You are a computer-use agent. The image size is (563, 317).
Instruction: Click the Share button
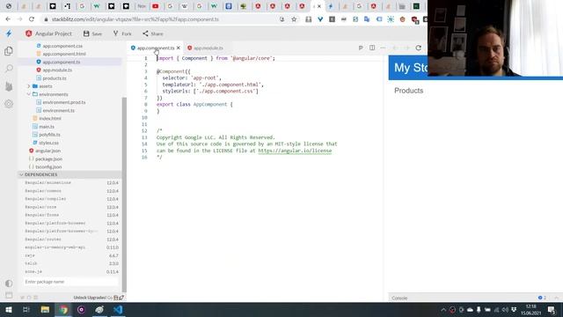(152, 33)
